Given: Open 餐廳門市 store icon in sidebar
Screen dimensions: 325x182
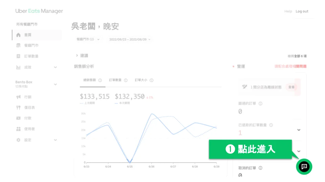Looking at the screenshot, I should [x=19, y=45].
